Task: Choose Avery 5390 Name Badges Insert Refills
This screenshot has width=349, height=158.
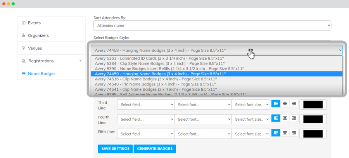Action: [x=216, y=69]
